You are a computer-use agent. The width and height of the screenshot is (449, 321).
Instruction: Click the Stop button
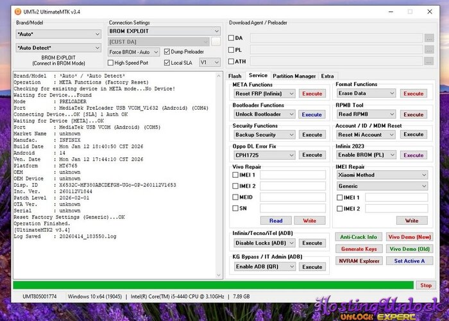click(426, 285)
